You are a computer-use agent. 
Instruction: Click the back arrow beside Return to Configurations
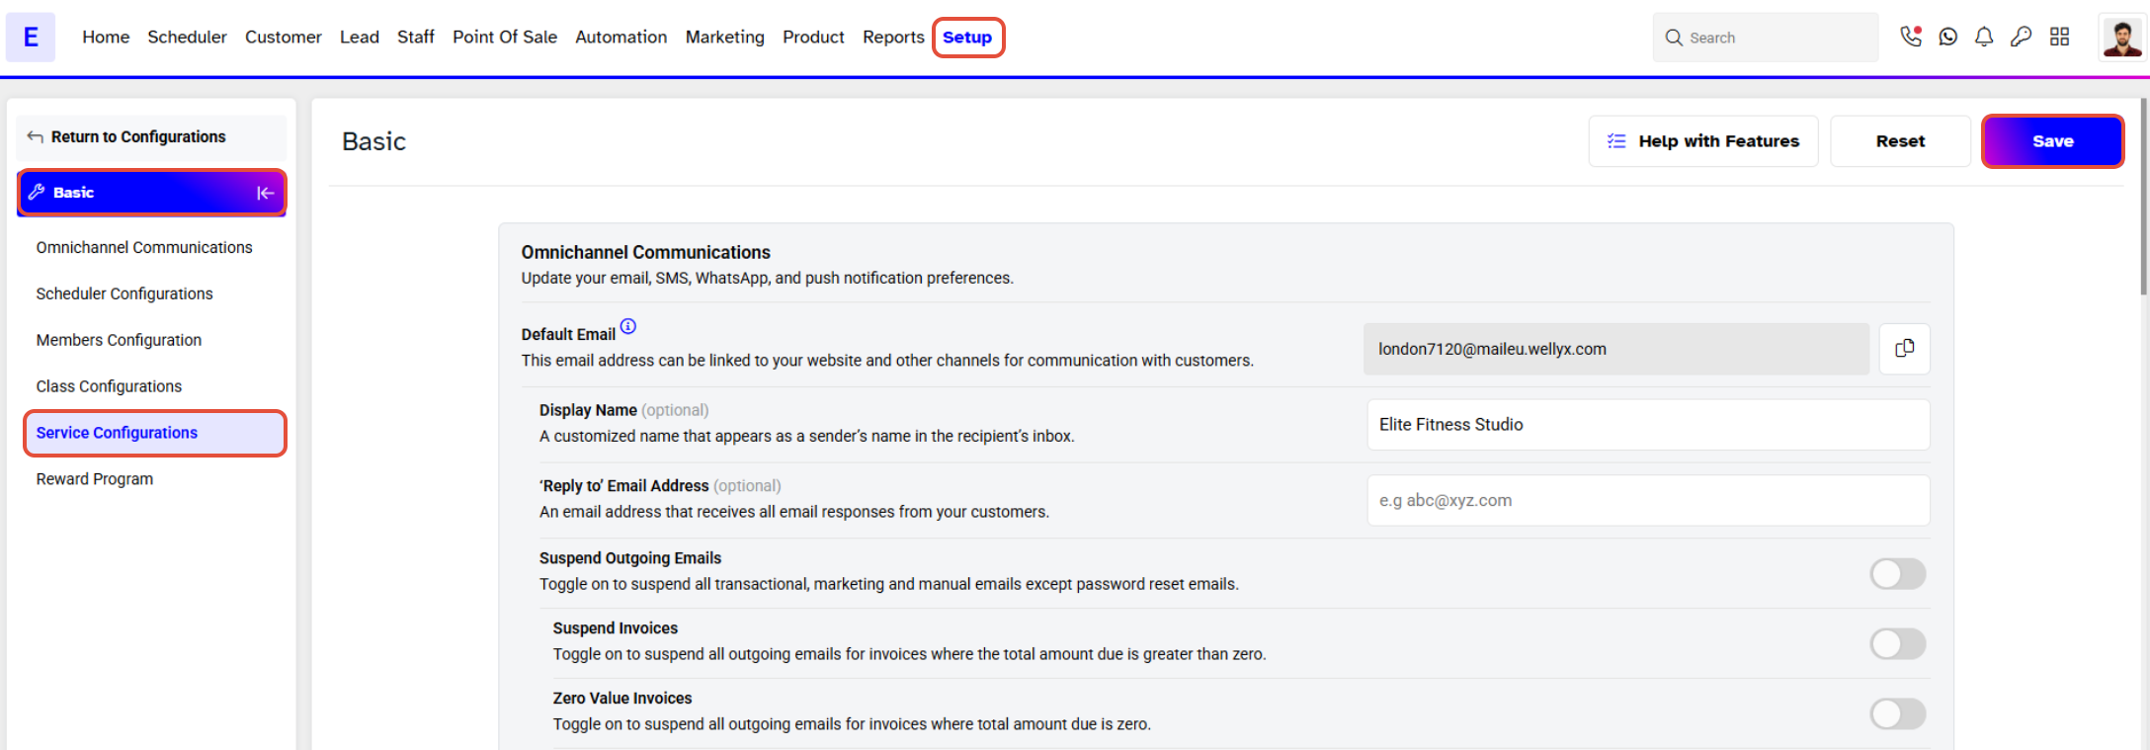click(x=36, y=136)
